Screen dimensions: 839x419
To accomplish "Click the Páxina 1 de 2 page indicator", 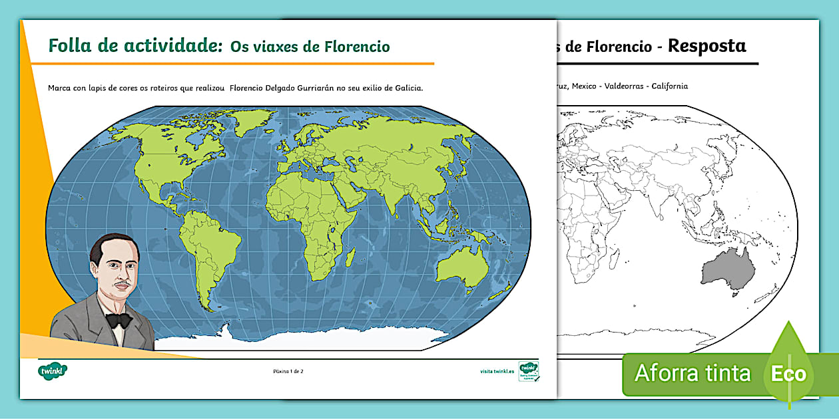I will click(288, 371).
